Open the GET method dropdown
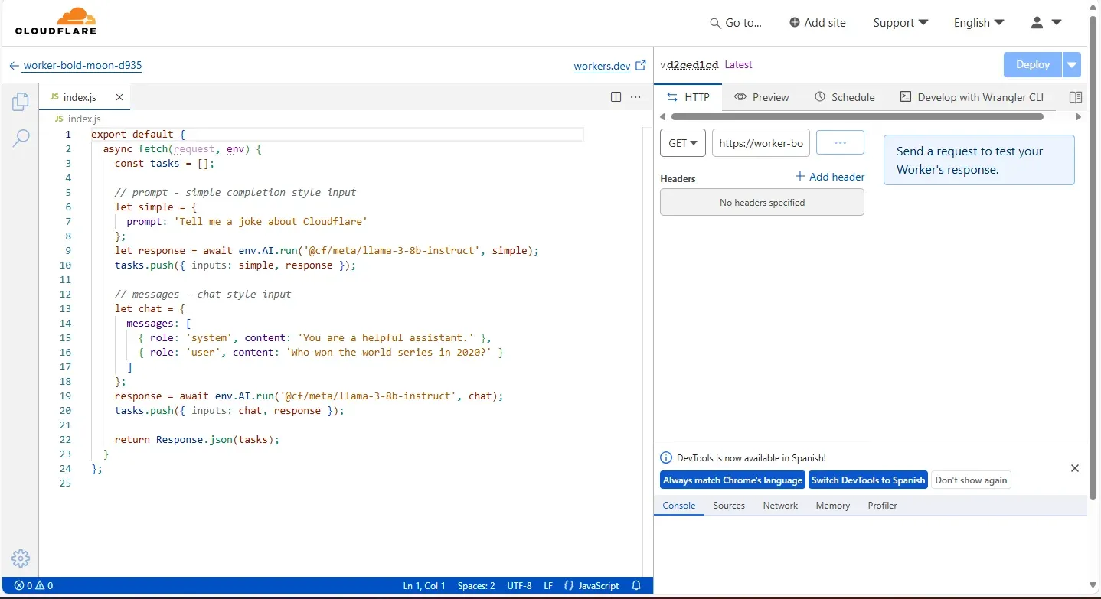The height and width of the screenshot is (599, 1101). [682, 143]
